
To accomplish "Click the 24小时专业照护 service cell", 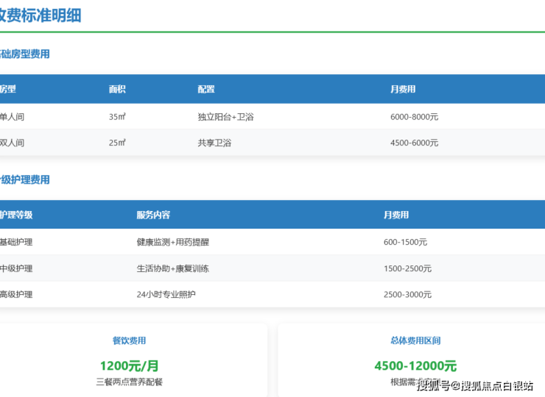I will [x=166, y=295].
